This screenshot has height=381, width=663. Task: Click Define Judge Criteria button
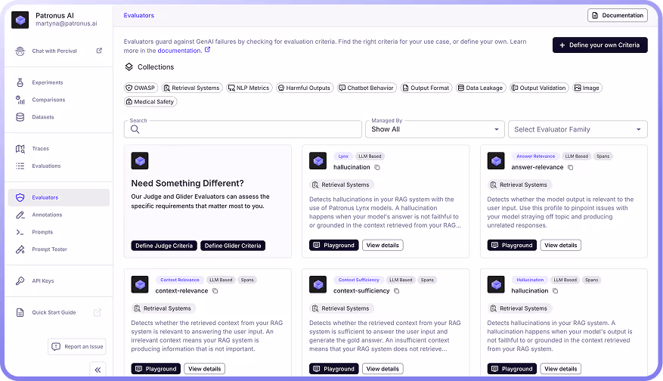[x=165, y=246]
